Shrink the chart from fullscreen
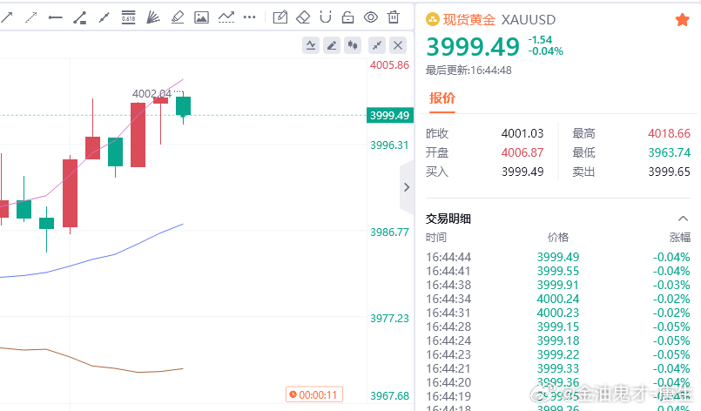Screen dimensions: 701x411 pos(377,45)
